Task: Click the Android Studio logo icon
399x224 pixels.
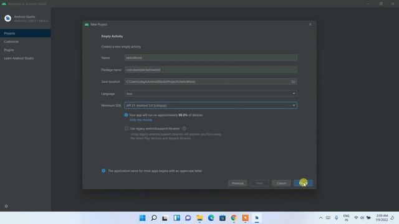Action: pyautogui.click(x=7, y=18)
